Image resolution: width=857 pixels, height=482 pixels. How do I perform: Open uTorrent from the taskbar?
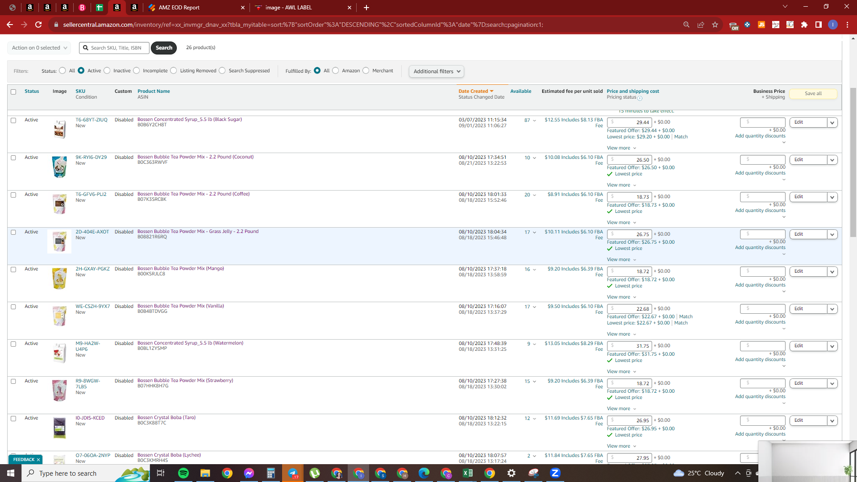point(315,473)
